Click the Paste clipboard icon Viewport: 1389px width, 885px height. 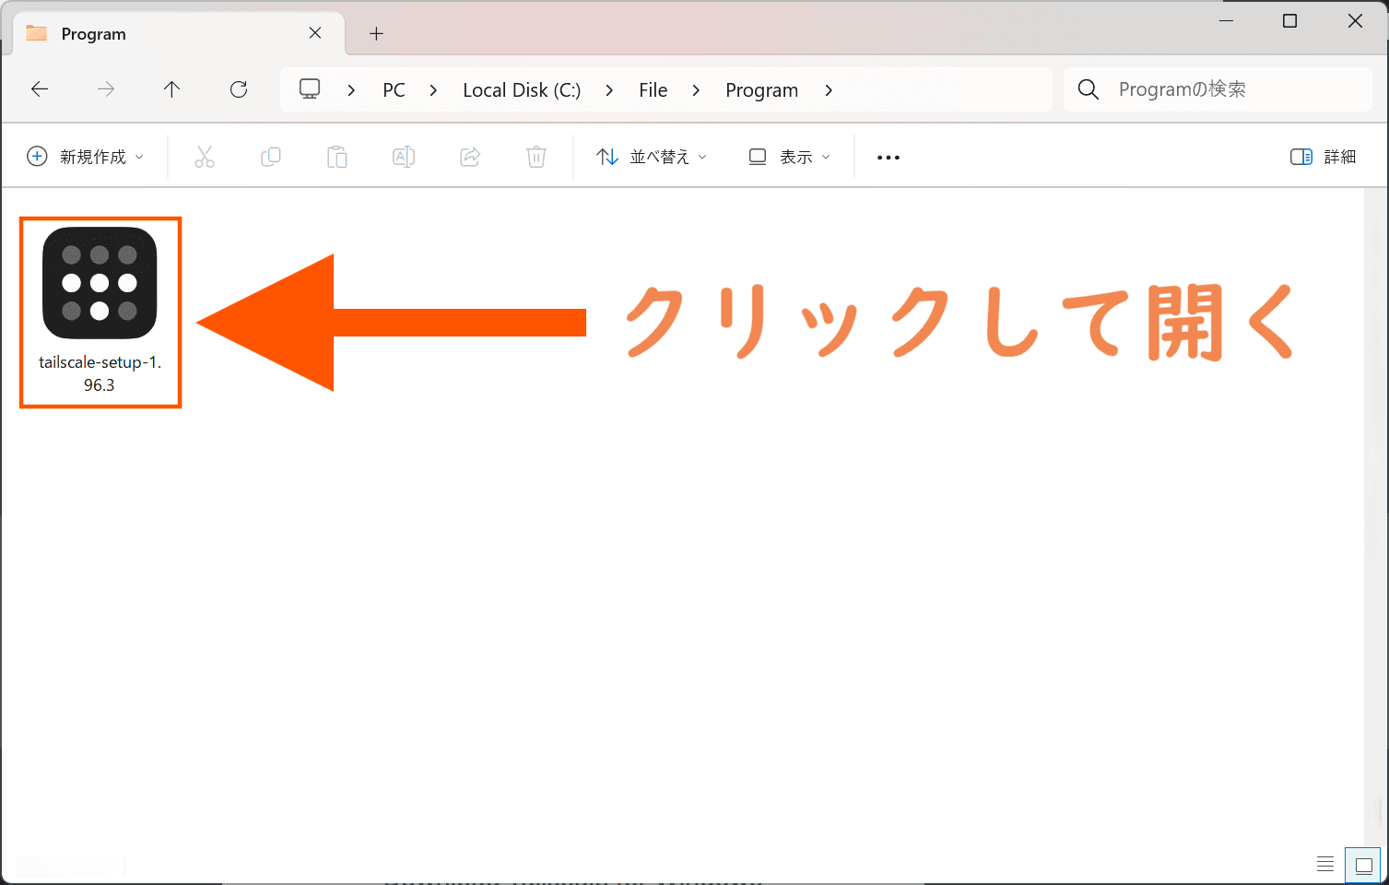[337, 157]
